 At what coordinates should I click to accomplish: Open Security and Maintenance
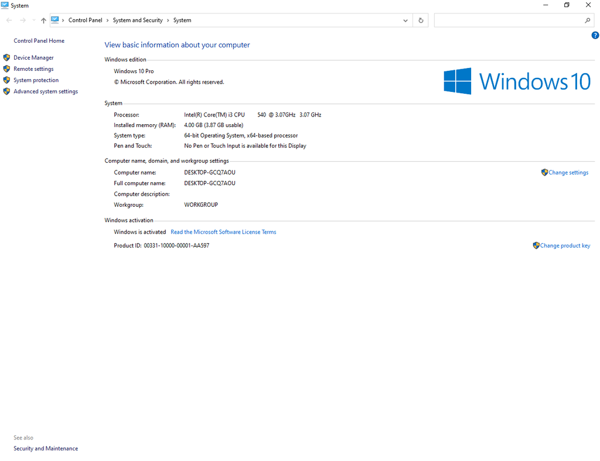pyautogui.click(x=46, y=448)
